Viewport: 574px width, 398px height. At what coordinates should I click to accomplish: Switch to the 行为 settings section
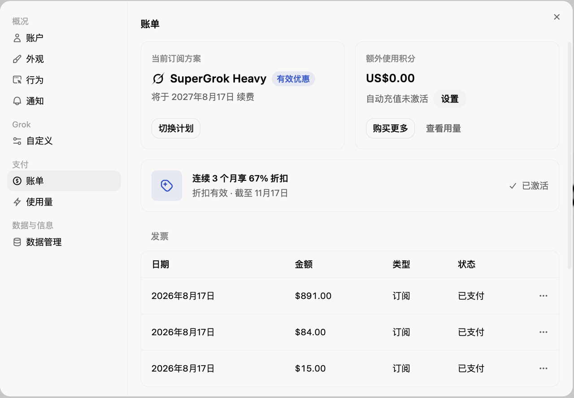pyautogui.click(x=64, y=80)
